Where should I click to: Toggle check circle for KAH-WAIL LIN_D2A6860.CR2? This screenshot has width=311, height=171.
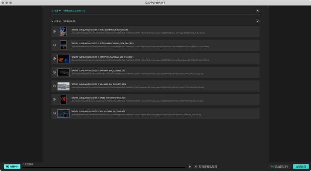point(54,72)
